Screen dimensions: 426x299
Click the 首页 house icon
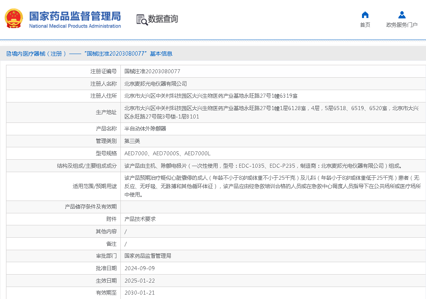[365, 15]
